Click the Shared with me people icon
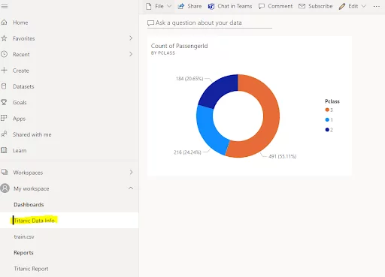385x277 pixels. pos(4,134)
